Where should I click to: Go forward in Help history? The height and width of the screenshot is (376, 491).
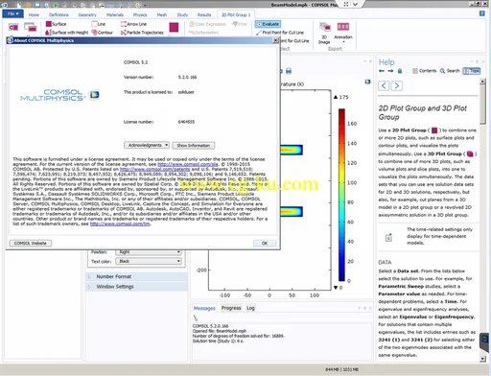coord(390,71)
